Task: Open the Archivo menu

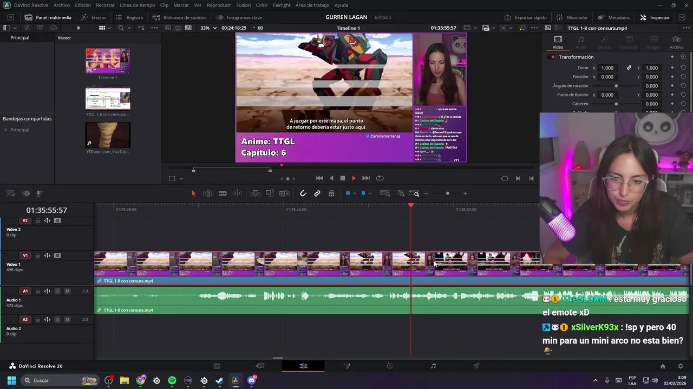Action: click(x=62, y=5)
